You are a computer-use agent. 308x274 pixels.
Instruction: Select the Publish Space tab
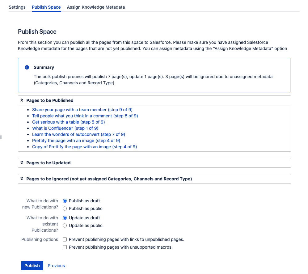(46, 7)
